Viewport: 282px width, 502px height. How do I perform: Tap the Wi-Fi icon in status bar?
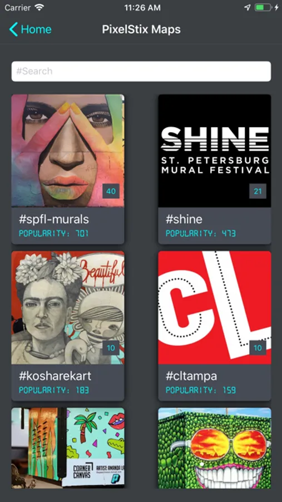[39, 8]
